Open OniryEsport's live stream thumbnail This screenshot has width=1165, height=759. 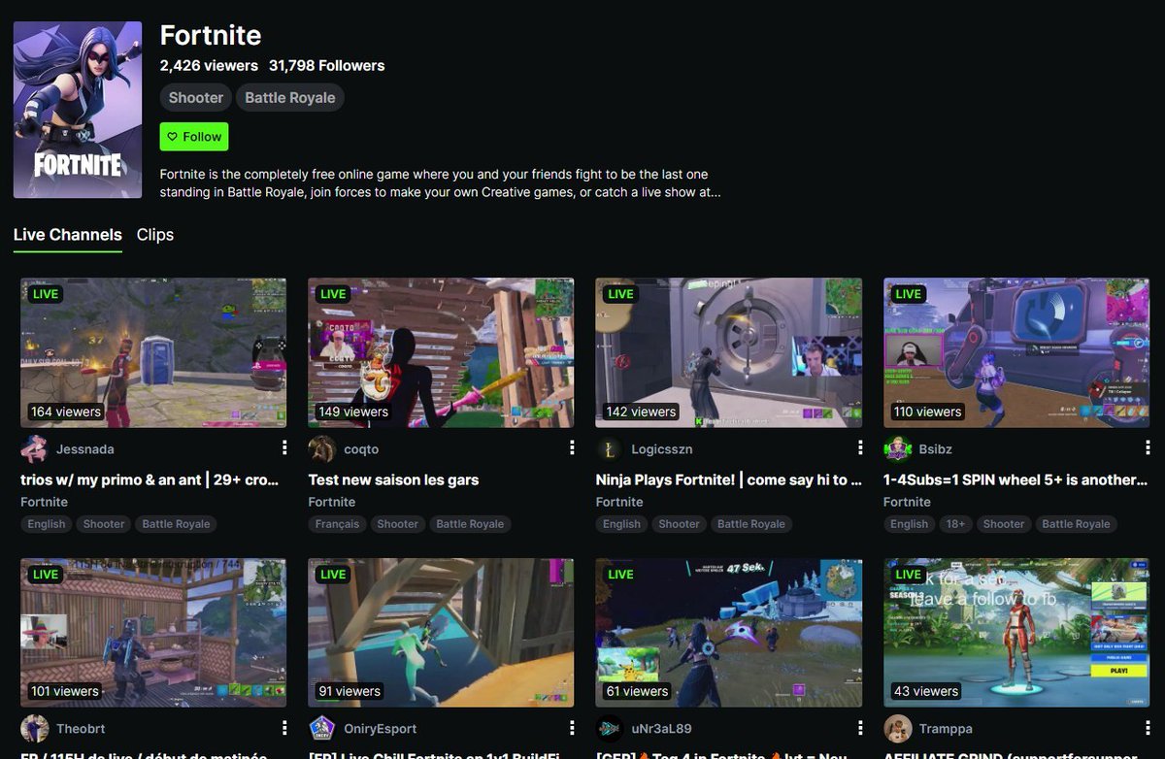[441, 633]
